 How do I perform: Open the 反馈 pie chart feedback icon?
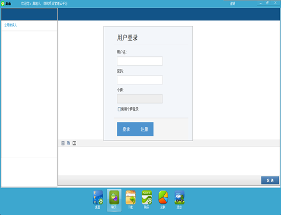(x=163, y=200)
